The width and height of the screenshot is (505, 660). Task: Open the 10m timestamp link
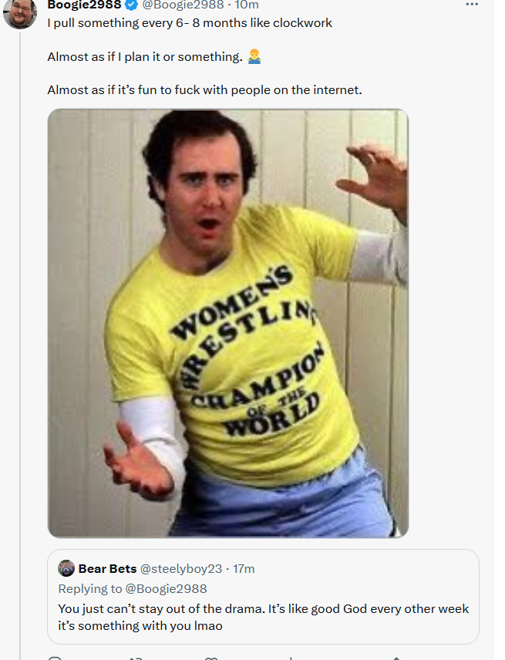tap(247, 5)
